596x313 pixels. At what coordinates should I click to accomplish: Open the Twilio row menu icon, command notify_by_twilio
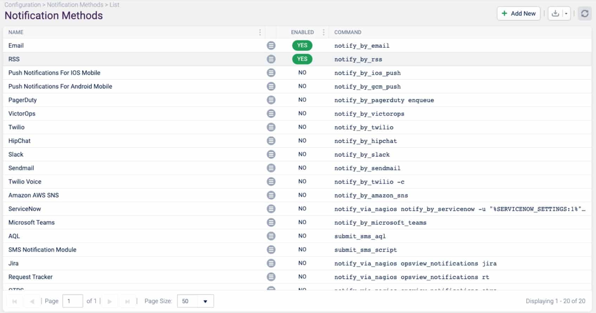click(271, 127)
